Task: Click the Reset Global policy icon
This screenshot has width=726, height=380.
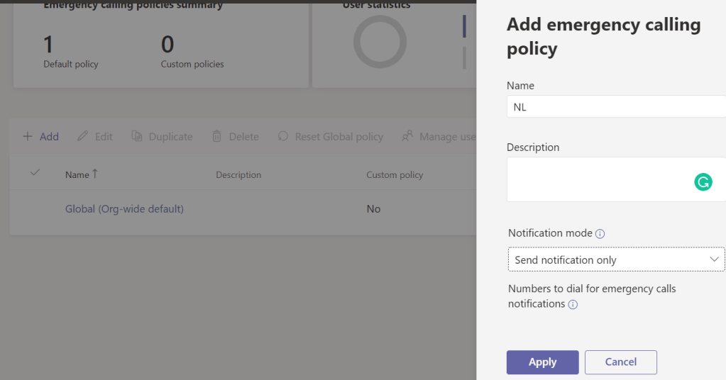Action: pyautogui.click(x=283, y=137)
